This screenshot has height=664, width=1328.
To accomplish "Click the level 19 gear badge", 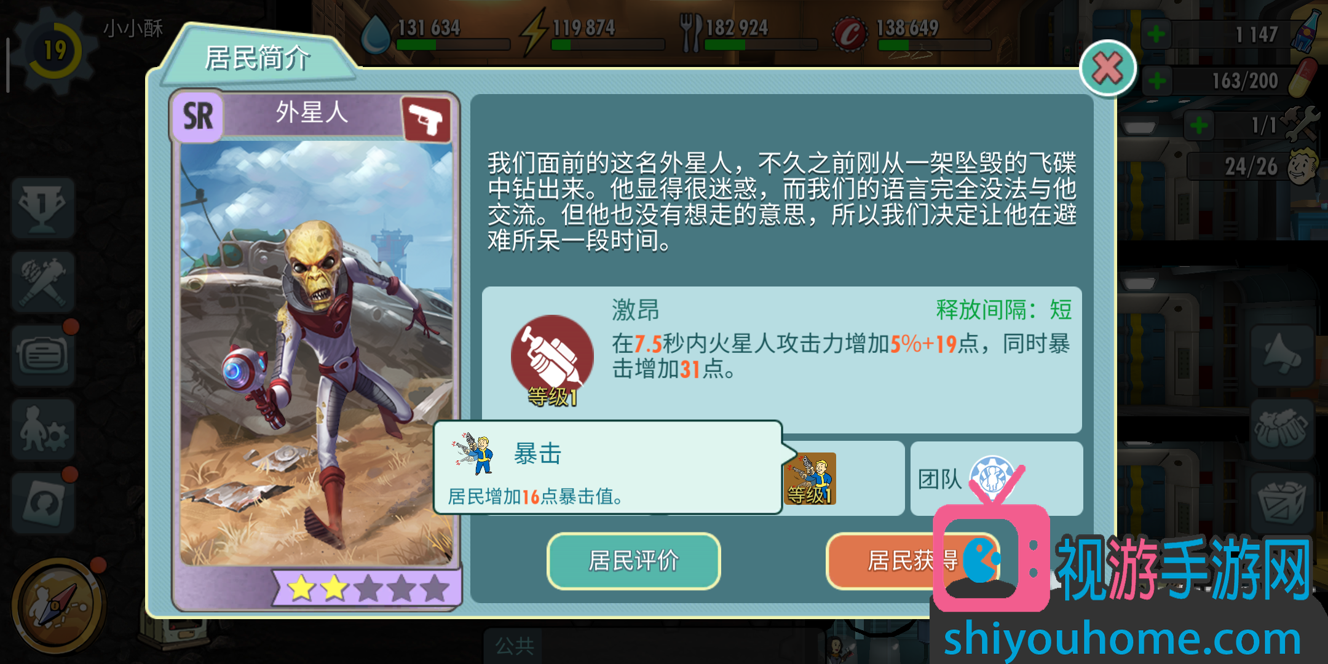I will click(54, 50).
